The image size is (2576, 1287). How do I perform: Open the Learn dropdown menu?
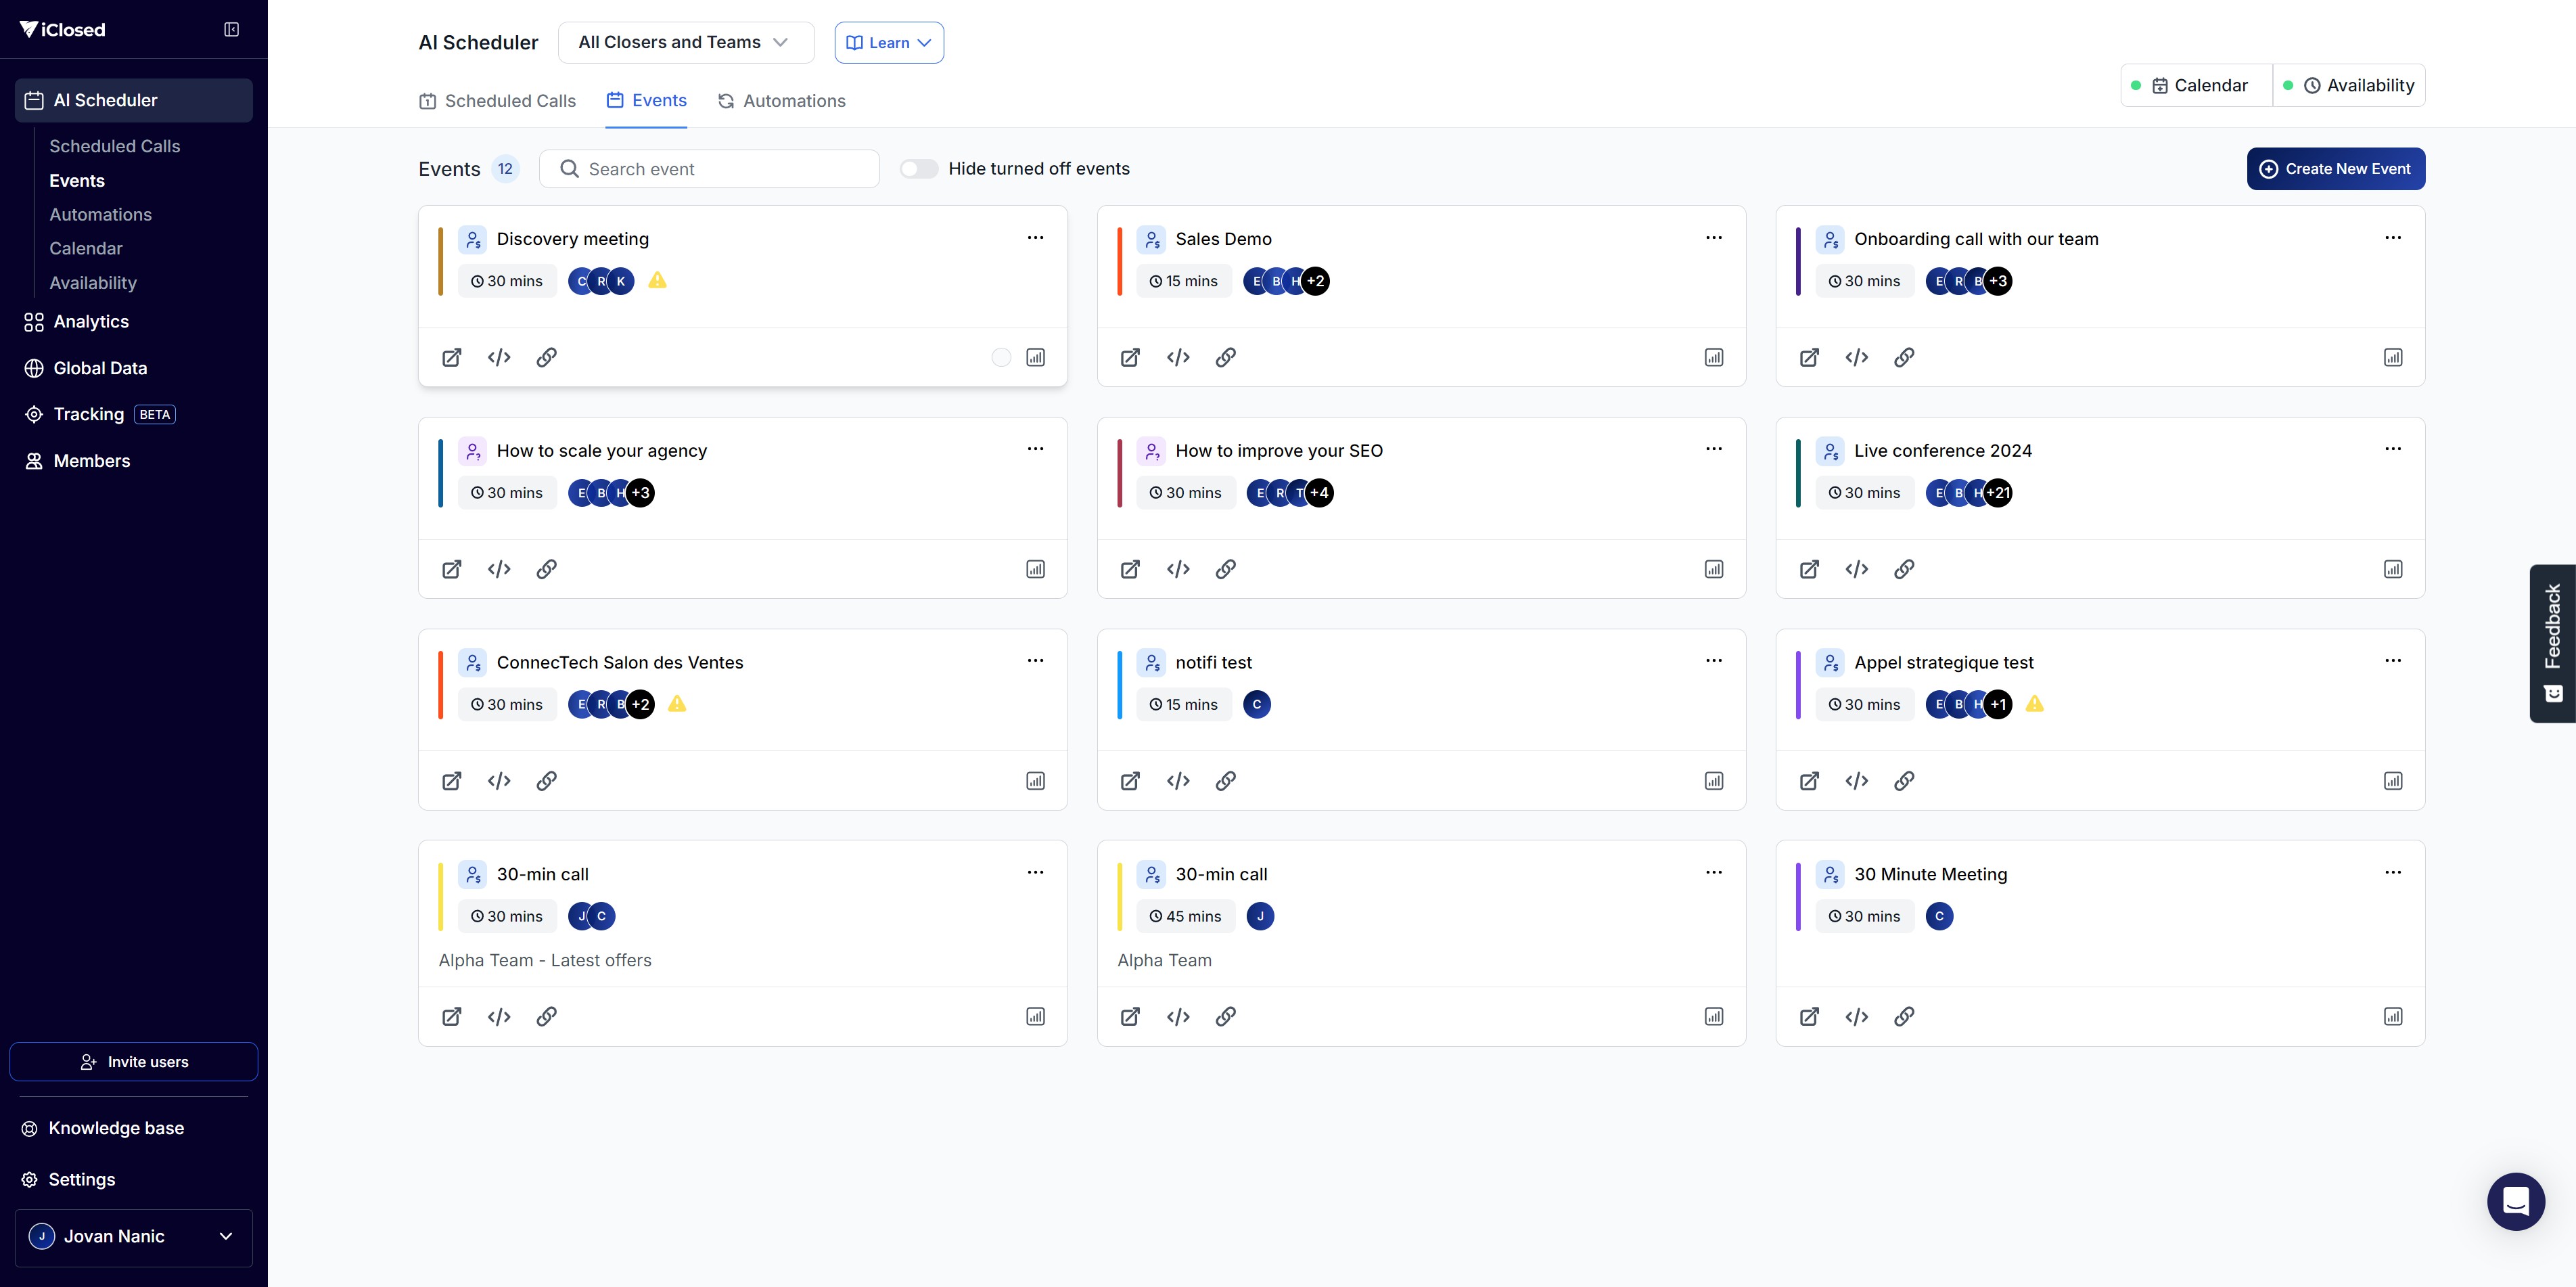888,42
